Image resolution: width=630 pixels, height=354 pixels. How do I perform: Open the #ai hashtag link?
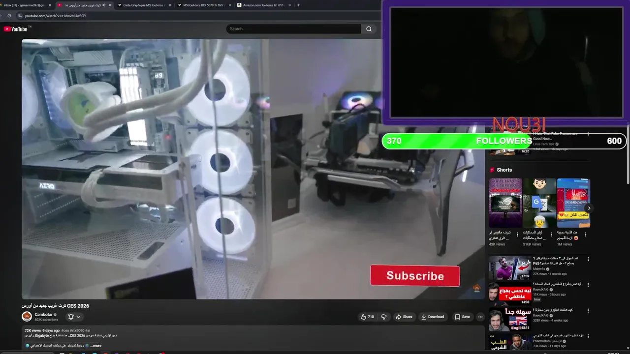point(88,330)
